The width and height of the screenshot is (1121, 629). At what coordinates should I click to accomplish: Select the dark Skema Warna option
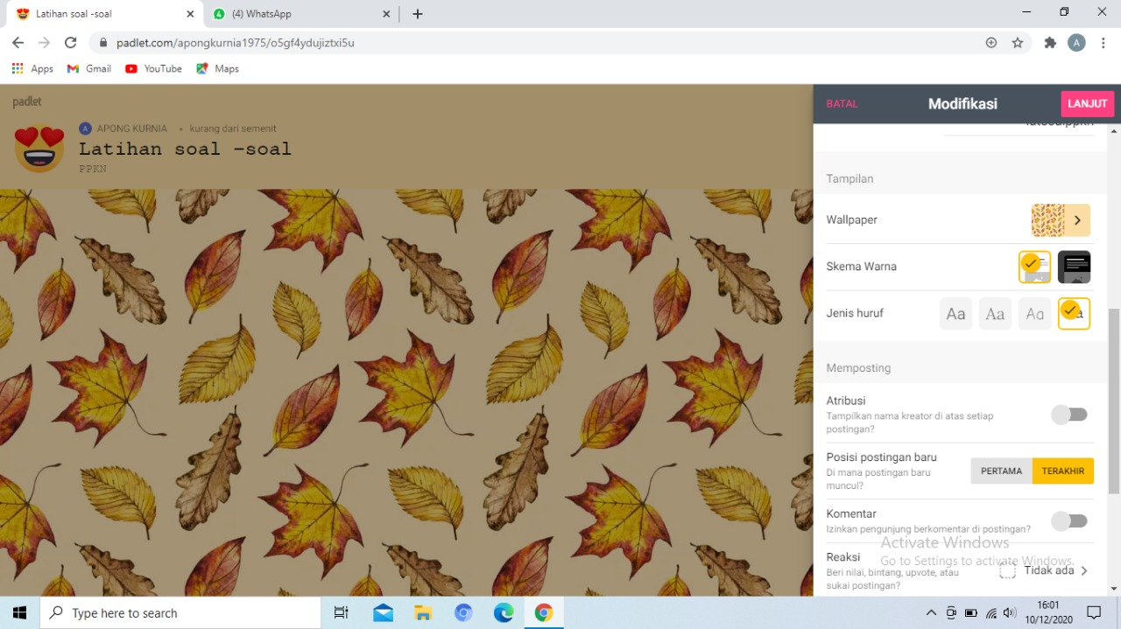(x=1074, y=267)
